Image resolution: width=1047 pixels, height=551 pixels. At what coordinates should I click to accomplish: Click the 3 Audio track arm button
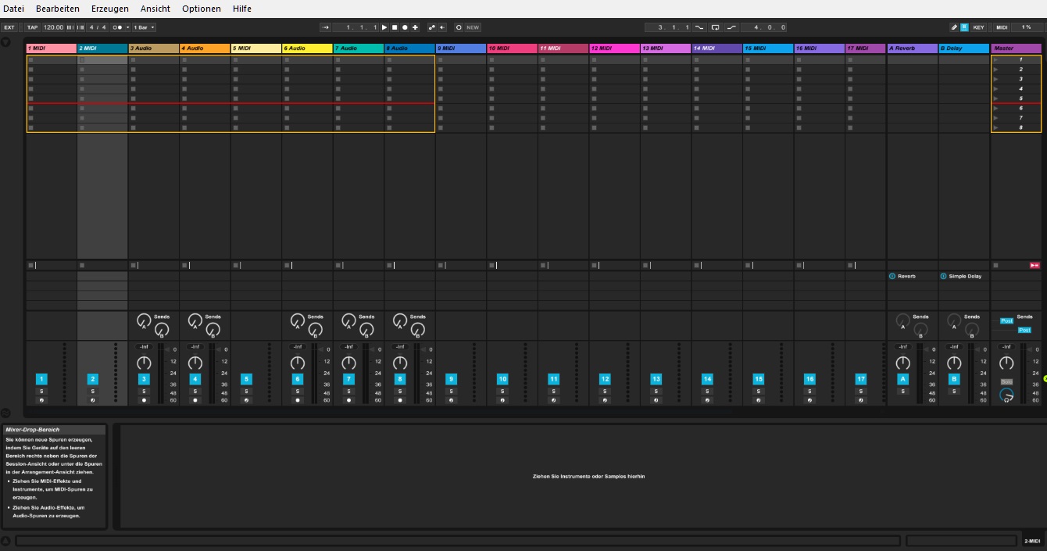click(144, 400)
